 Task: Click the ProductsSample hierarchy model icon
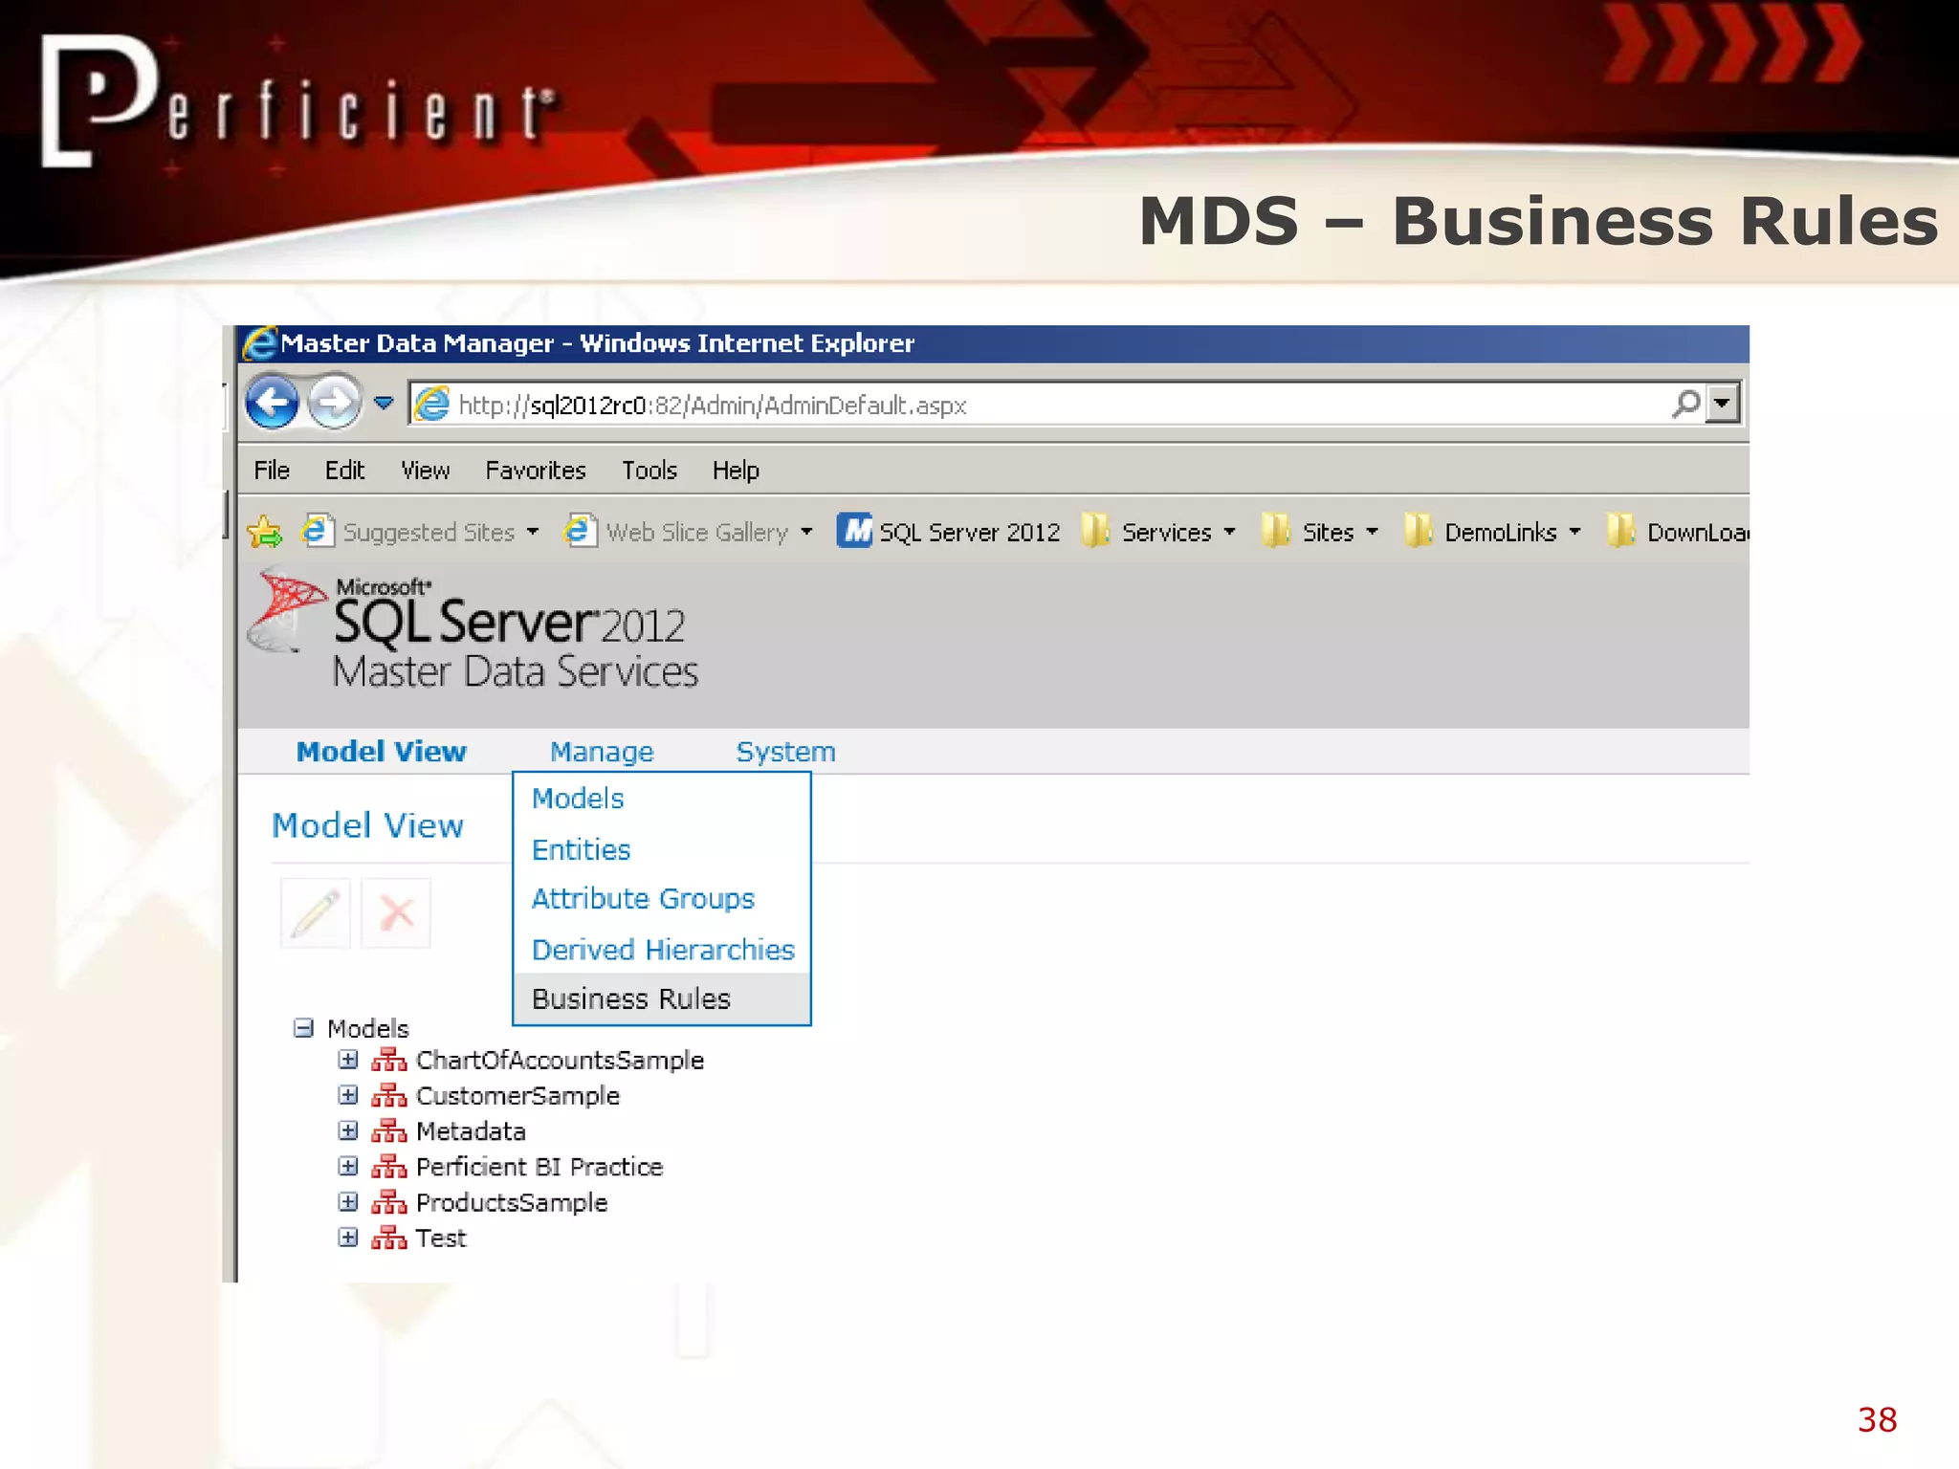(389, 1202)
